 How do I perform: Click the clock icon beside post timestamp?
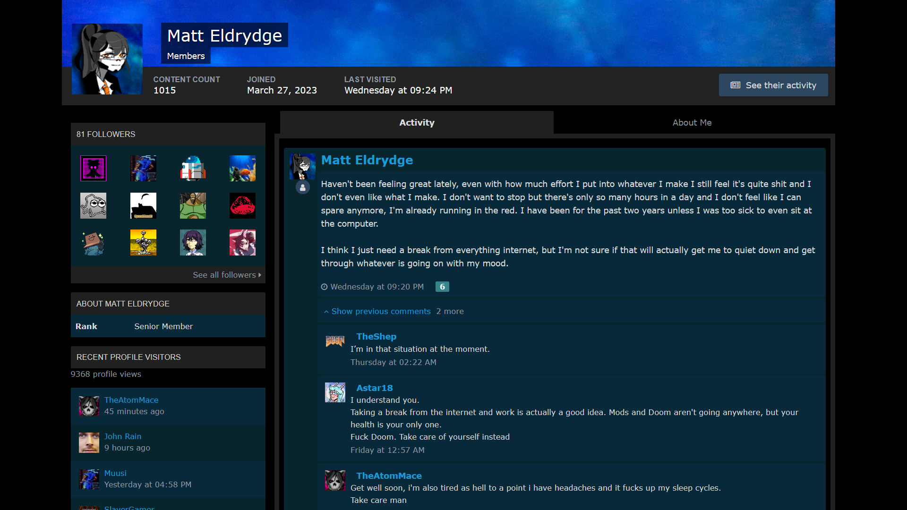tap(324, 287)
